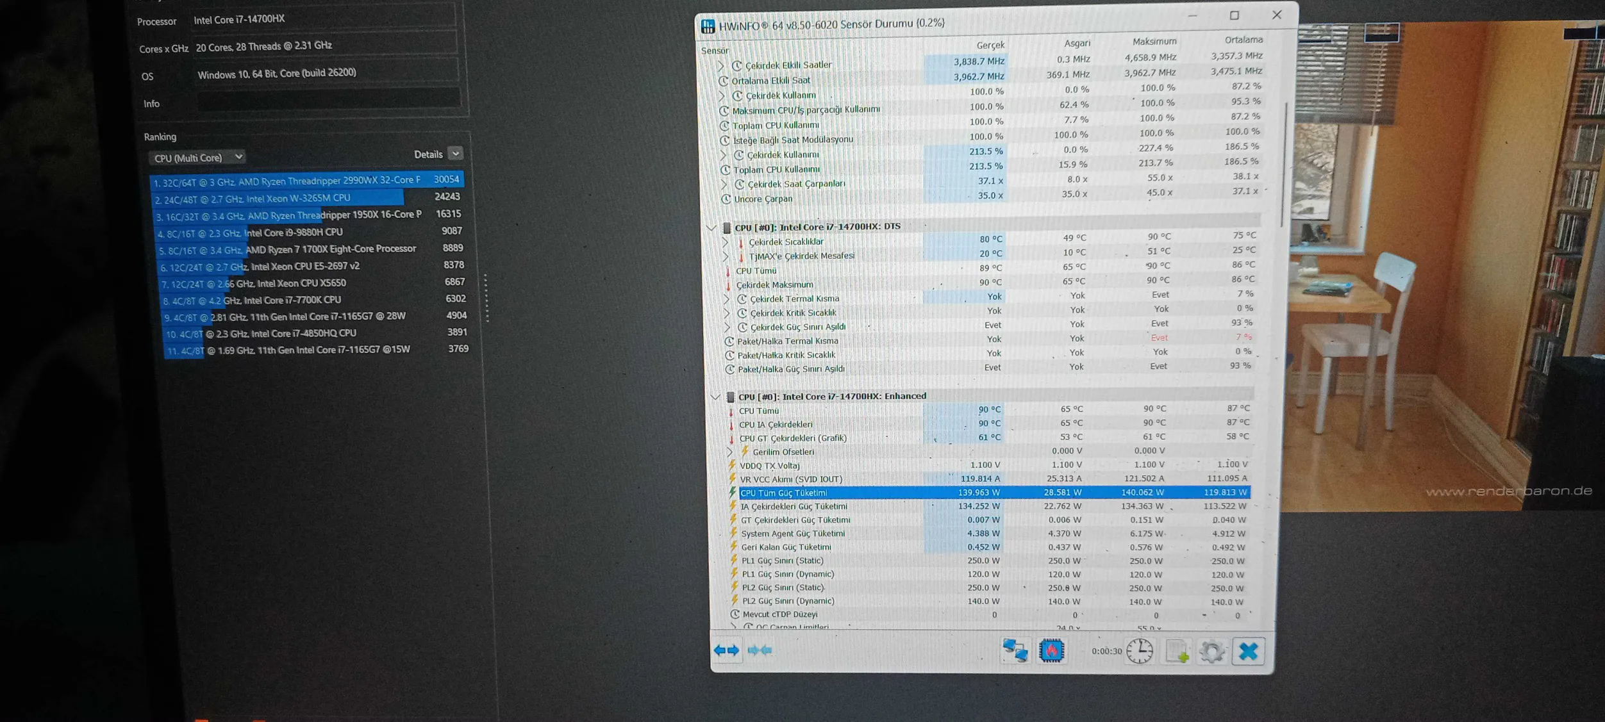Expand the Çekirdek Termal Kısma row
This screenshot has width=1605, height=722.
point(726,299)
